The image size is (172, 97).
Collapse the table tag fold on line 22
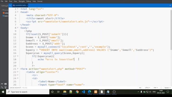pos(18,72)
